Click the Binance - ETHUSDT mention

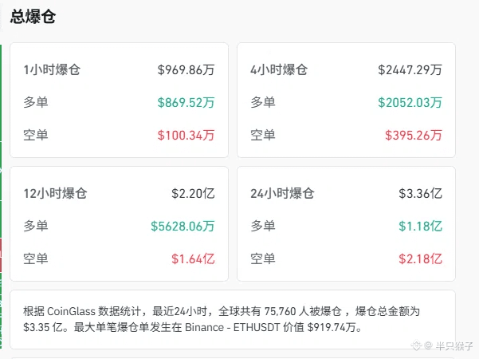coord(232,328)
